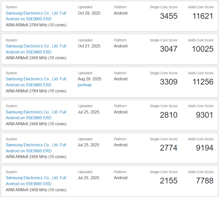
Task: Click the 9194 multi-core score
Action: pos(205,148)
